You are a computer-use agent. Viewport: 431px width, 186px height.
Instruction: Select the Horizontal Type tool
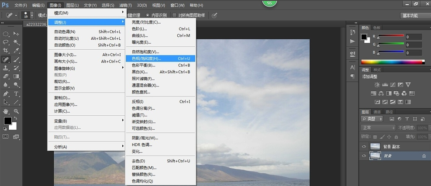pyautogui.click(x=16, y=94)
